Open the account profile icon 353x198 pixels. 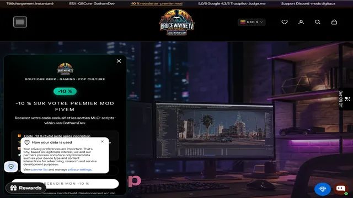click(x=301, y=22)
